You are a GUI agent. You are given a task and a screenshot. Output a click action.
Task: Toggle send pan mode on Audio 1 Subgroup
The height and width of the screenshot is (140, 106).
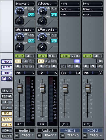click(x=31, y=9)
